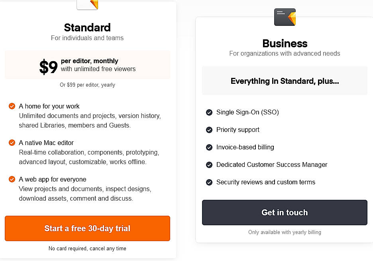Select the 'Standard' plan heading

87,27
